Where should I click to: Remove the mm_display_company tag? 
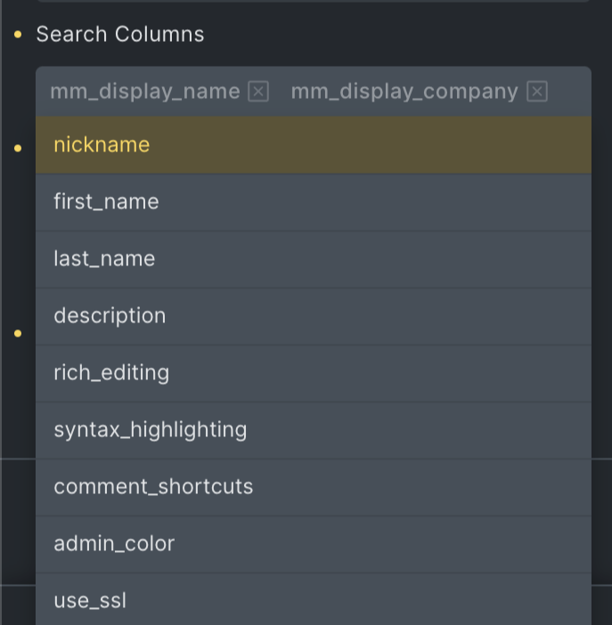tap(536, 92)
